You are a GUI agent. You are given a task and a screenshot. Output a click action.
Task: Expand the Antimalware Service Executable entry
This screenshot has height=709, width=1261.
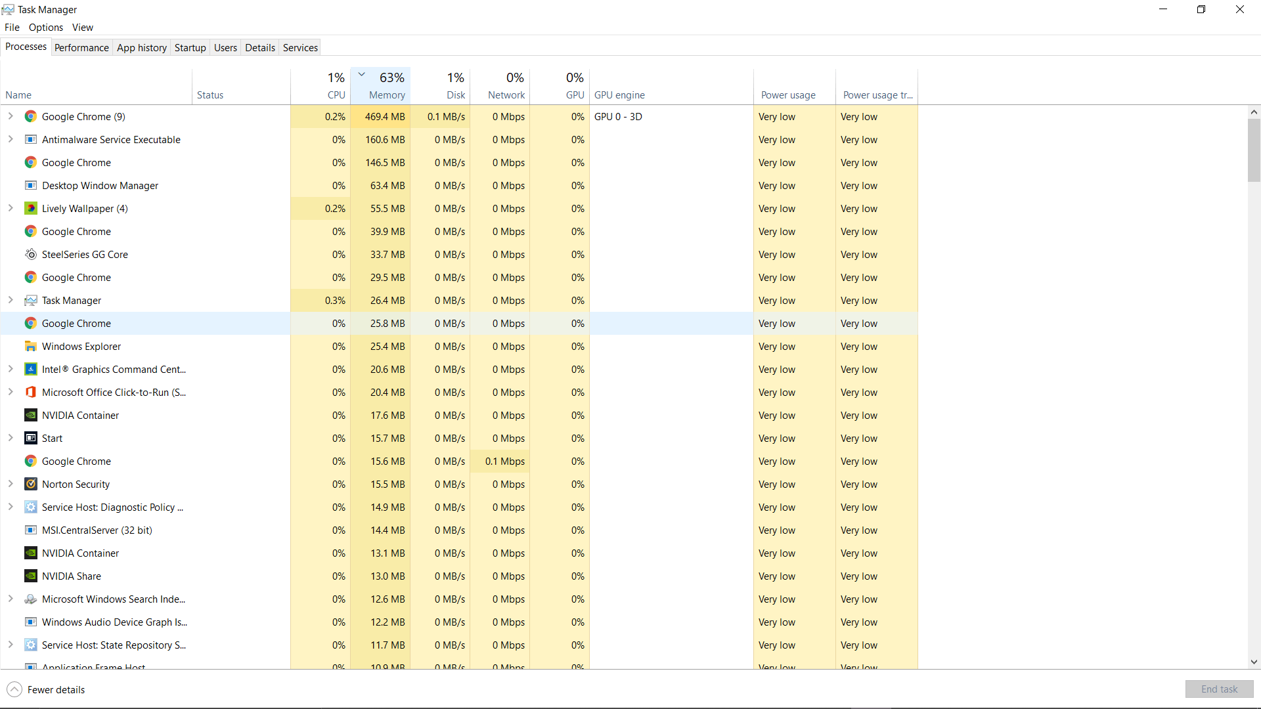click(x=11, y=139)
